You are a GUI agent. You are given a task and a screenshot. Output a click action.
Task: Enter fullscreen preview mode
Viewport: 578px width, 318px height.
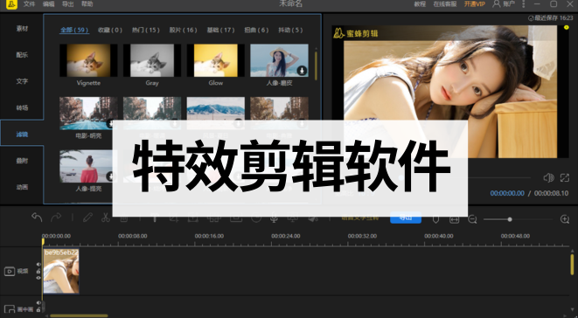(x=565, y=178)
